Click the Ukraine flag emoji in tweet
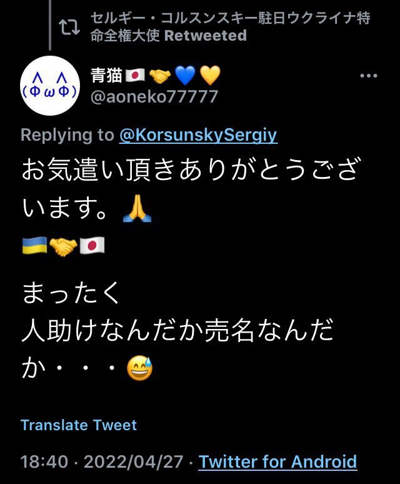Screen dimensions: 400x484 [x=34, y=246]
